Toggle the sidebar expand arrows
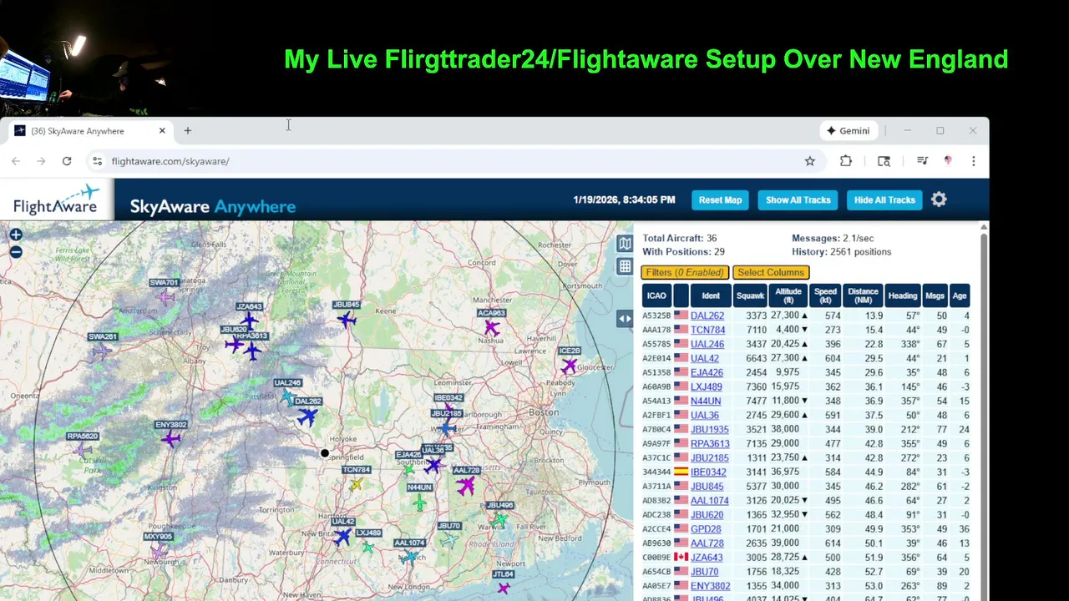 click(625, 318)
